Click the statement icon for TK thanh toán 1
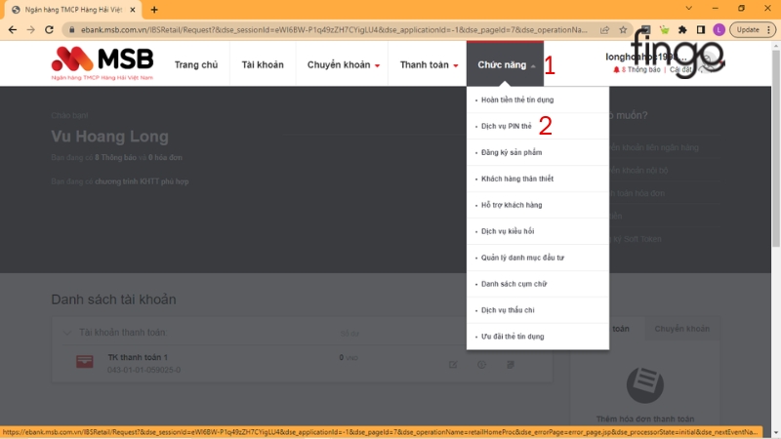This screenshot has width=781, height=439. coord(510,365)
